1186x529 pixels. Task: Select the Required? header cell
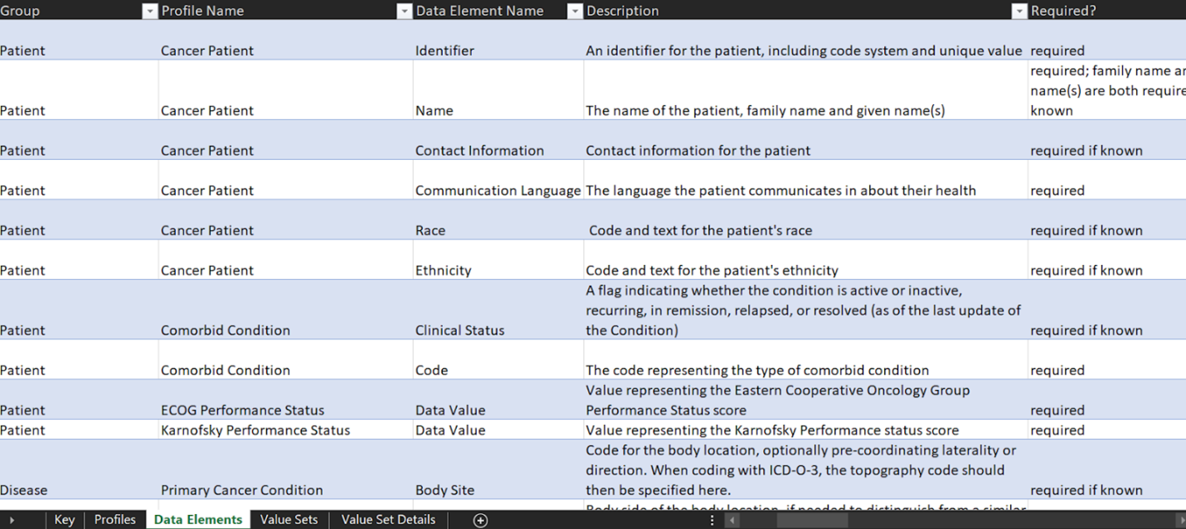tap(1107, 11)
